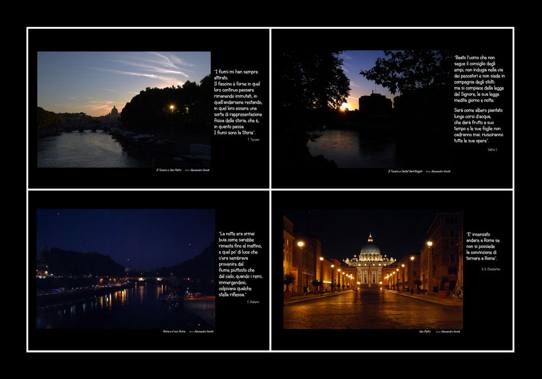Click the caption "Roma e il suo fiume"
542x379 pixels.
click(x=174, y=331)
